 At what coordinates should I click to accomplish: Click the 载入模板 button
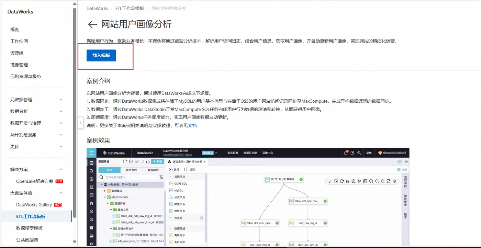101,55
